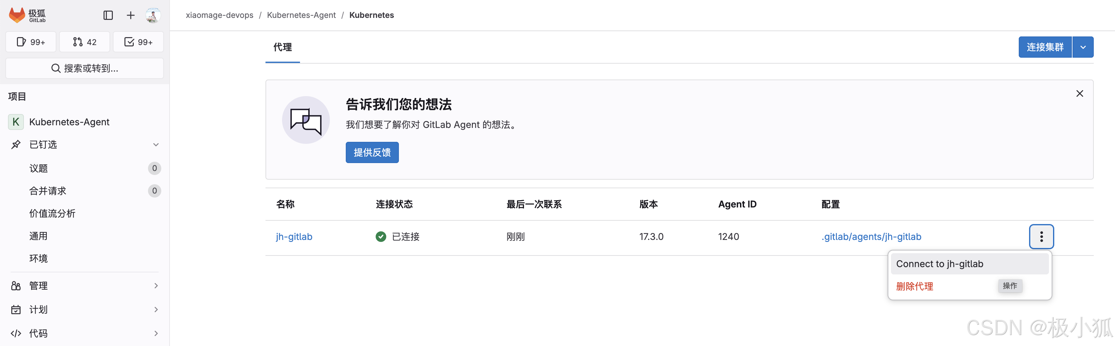Click the 提供反馈 button
The height and width of the screenshot is (346, 1115).
[372, 152]
